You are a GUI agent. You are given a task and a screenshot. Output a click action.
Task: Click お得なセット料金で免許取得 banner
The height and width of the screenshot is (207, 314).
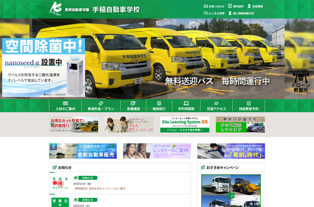click(74, 124)
